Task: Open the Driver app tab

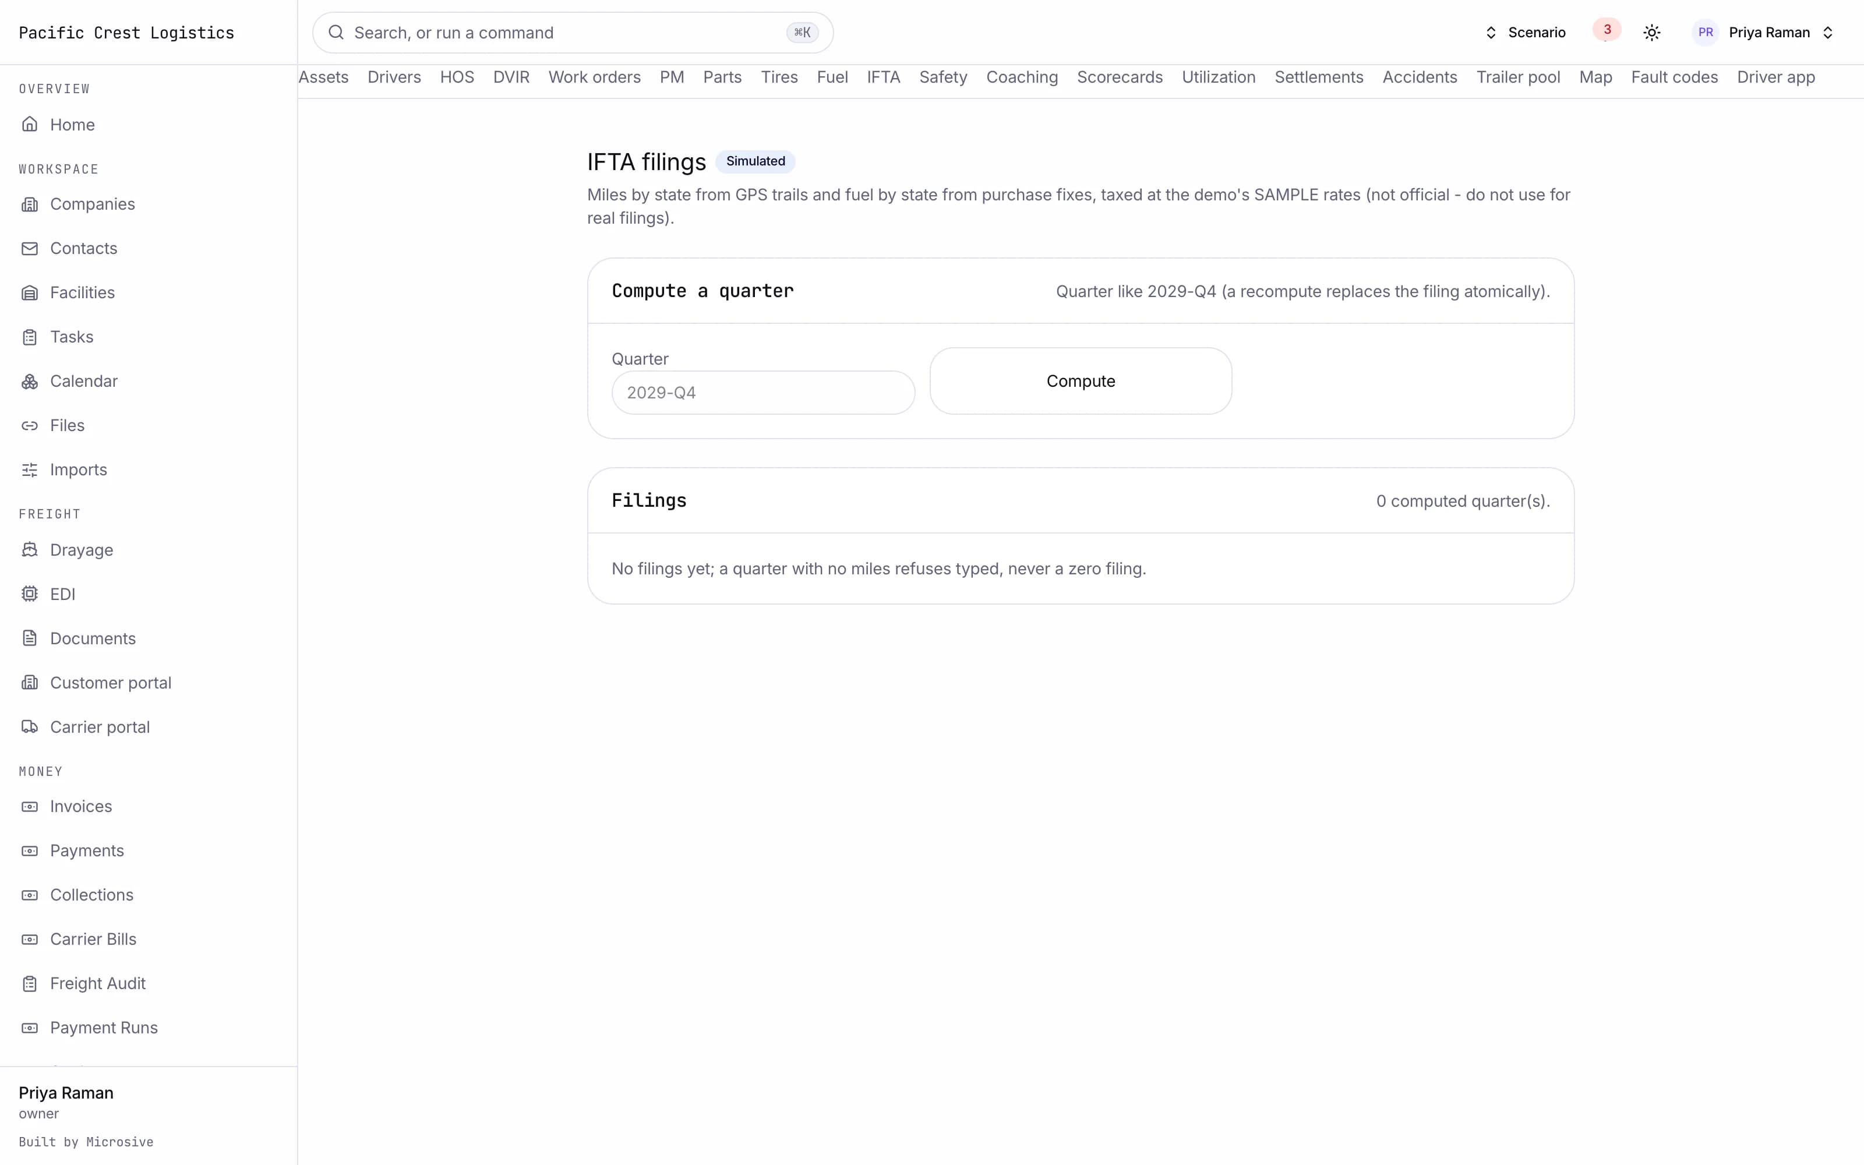Action: [x=1775, y=77]
